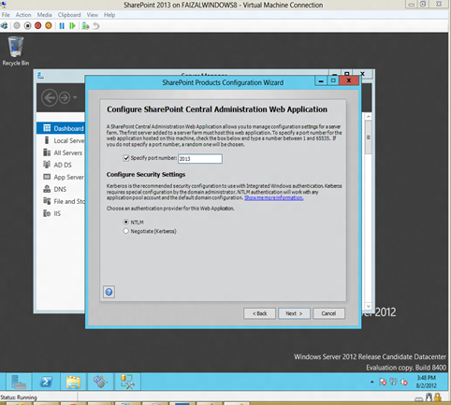Click the Turn Off VM toolbar icon
The height and width of the screenshot is (405, 451).
click(x=27, y=26)
